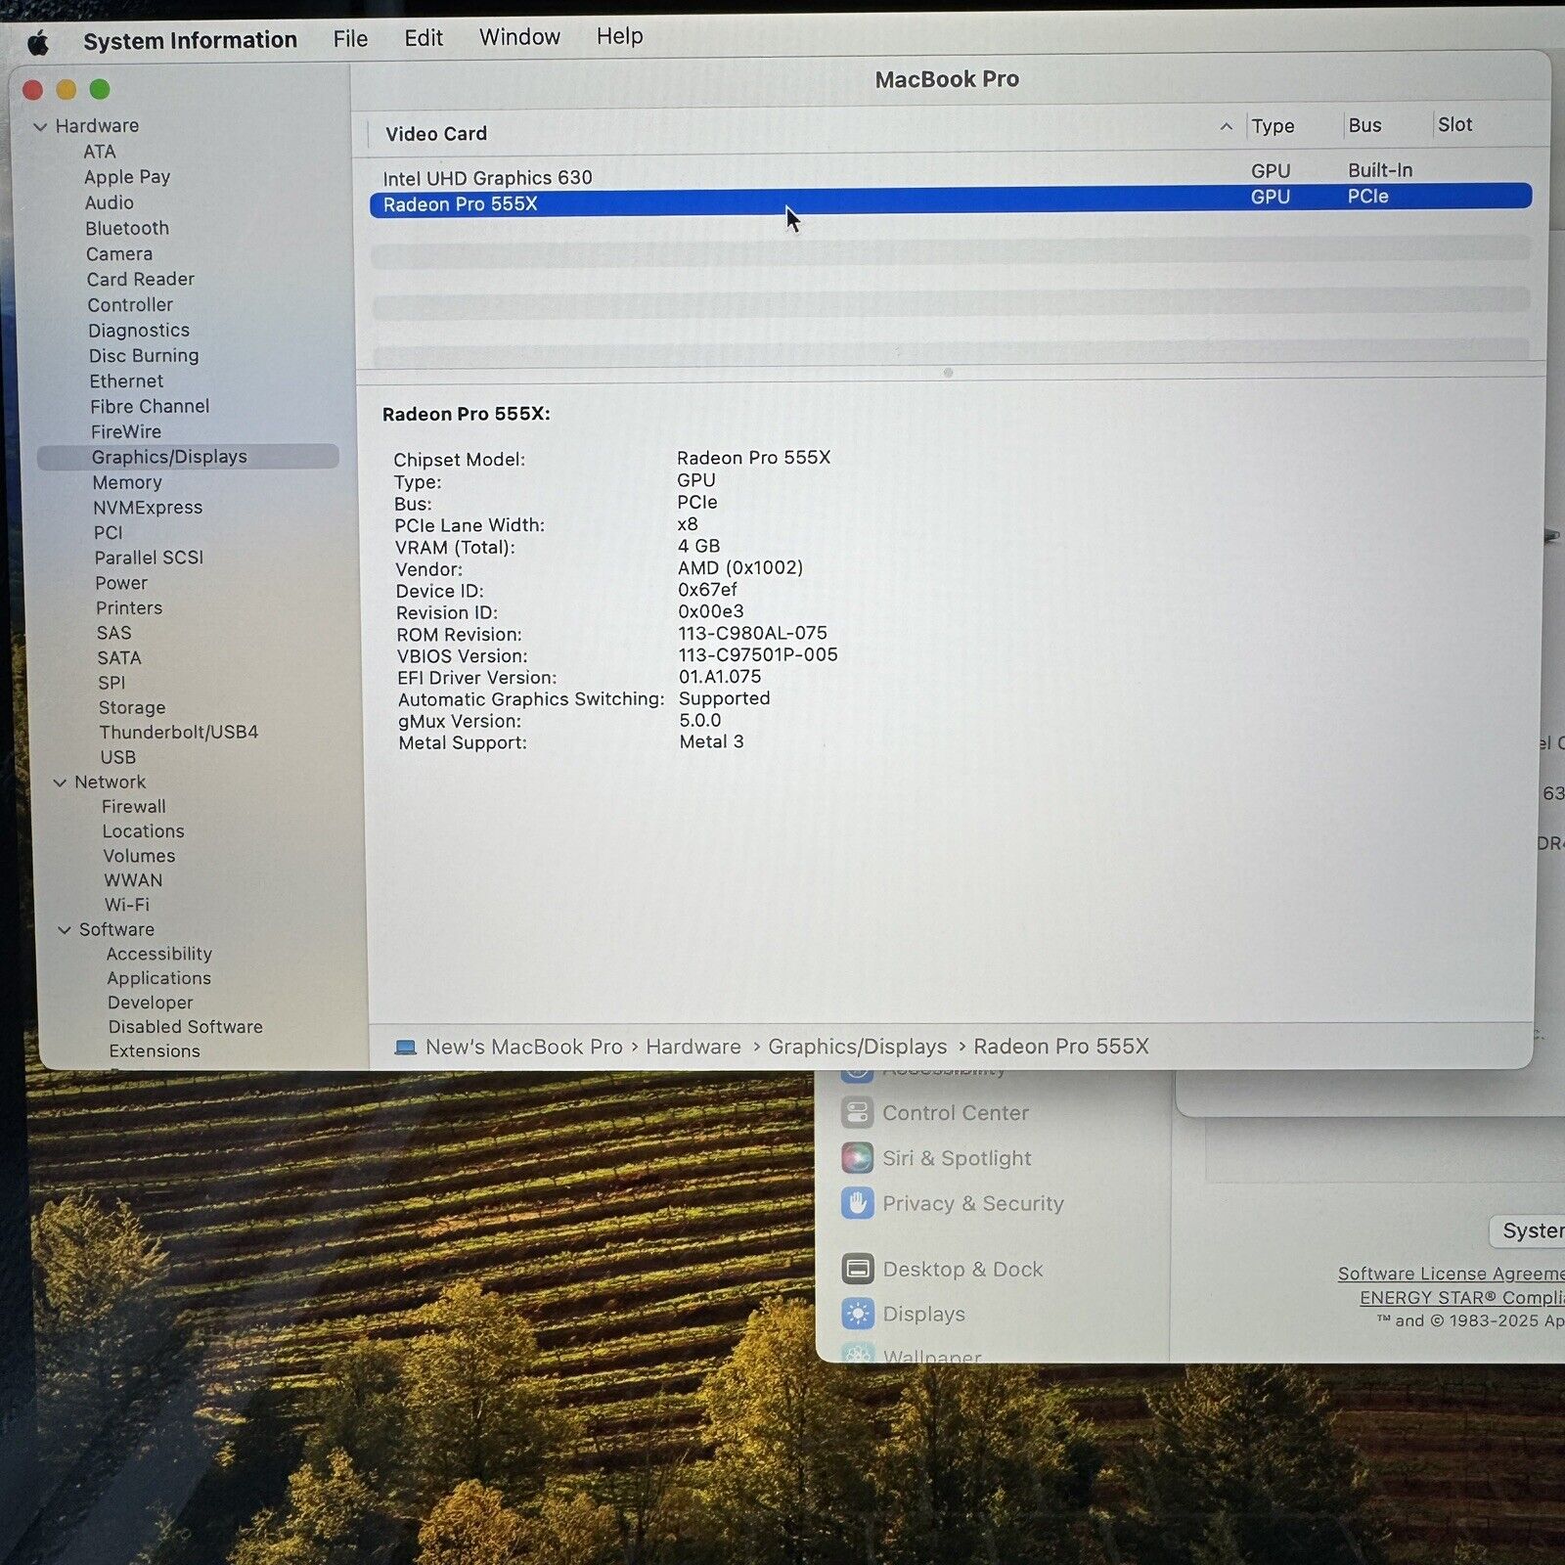
Task: Select PCI in the sidebar
Action: coord(109,533)
